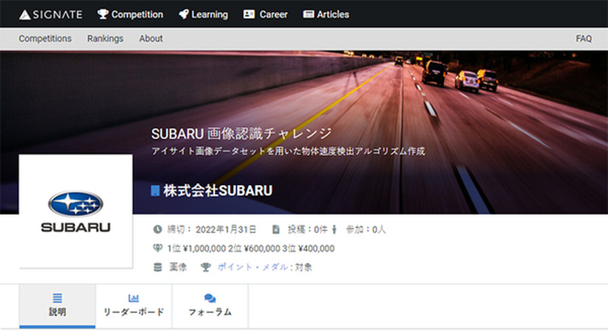Switch to the リーダーボード tab

pos(134,306)
